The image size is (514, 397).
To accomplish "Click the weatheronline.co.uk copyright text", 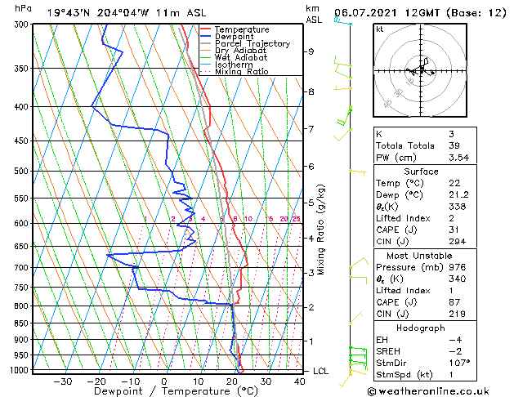I will pos(428,391).
